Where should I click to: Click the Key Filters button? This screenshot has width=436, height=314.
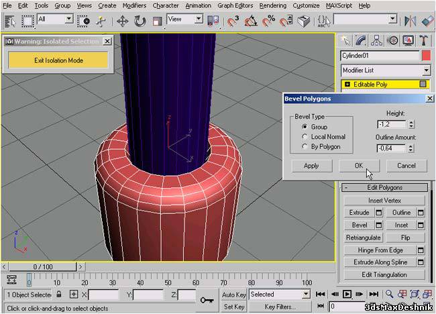click(x=280, y=307)
